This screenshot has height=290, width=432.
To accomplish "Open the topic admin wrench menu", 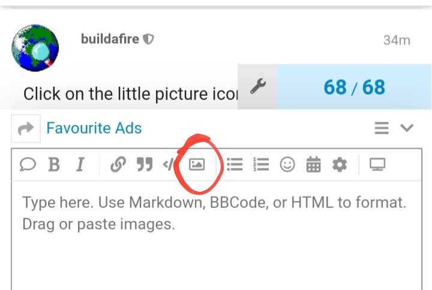I will 257,87.
